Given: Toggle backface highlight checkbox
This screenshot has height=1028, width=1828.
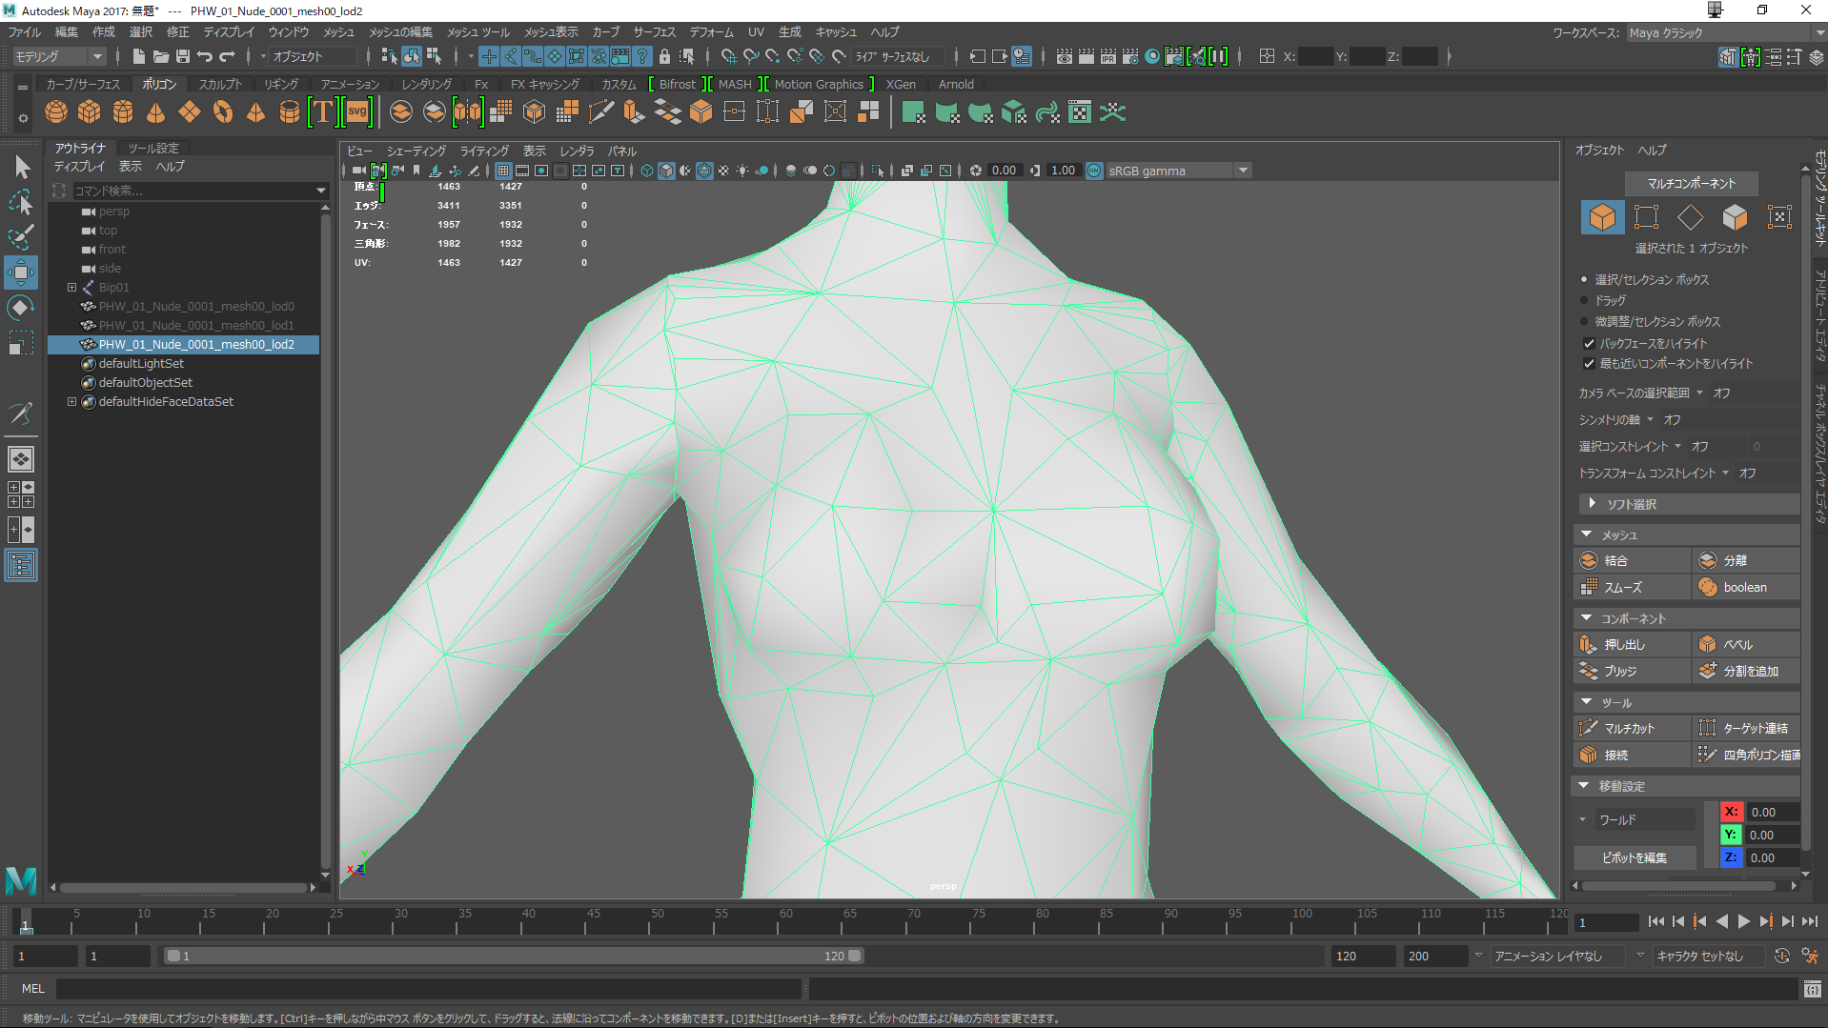Looking at the screenshot, I should coord(1589,343).
